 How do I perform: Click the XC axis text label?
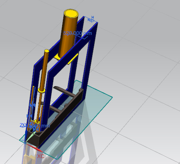(41, 156)
